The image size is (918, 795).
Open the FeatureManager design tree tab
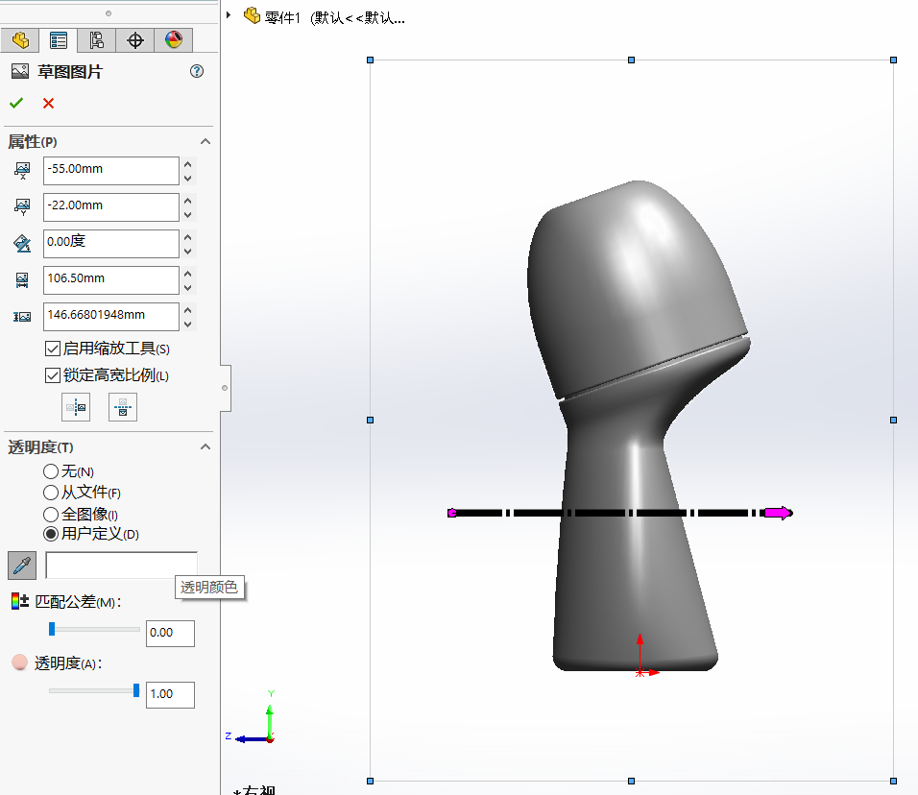coord(20,40)
